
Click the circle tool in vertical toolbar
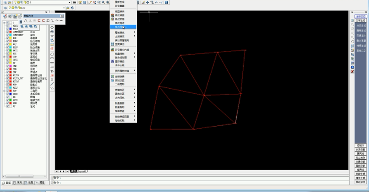[x=52, y=79]
